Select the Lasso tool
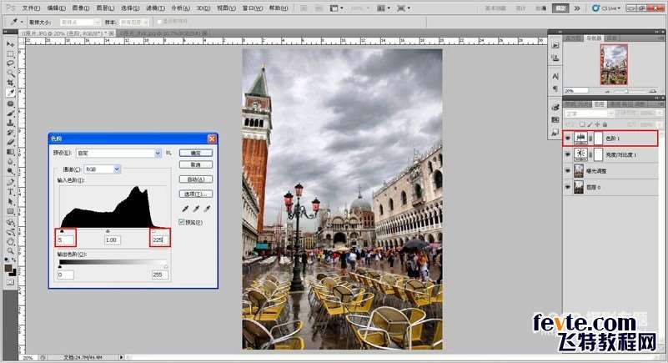This screenshot has height=363, width=668. [x=11, y=63]
